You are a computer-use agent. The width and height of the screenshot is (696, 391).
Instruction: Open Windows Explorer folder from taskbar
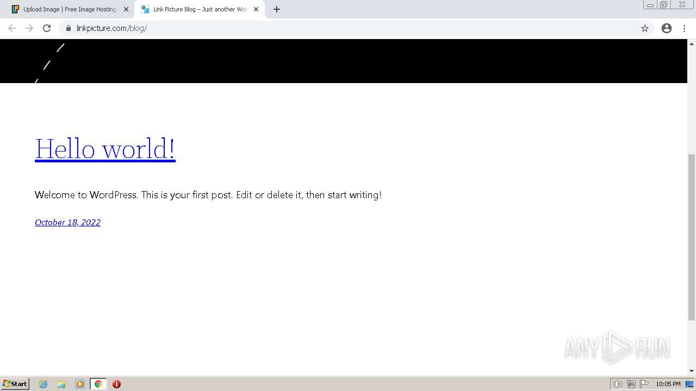tap(61, 384)
